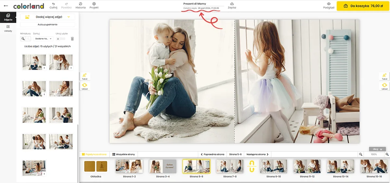The width and height of the screenshot is (390, 183).
Task: Select the last library thumbnail with child lying down
Action: [x=34, y=168]
